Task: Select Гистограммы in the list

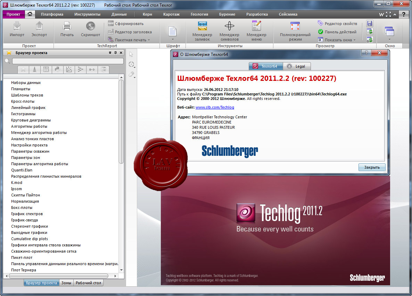Action: tap(23, 114)
